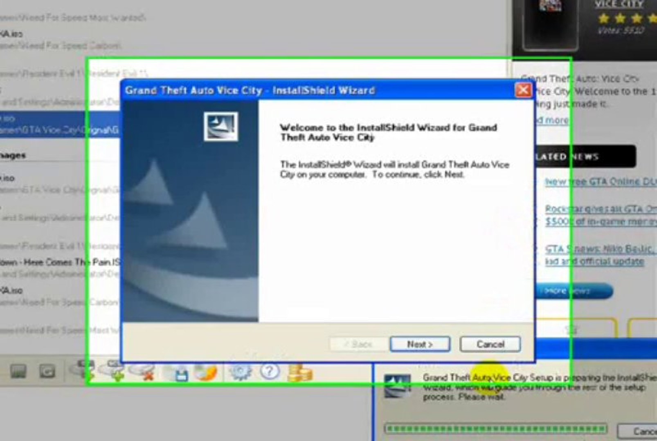Click the Vice City title link beside the cover
The height and width of the screenshot is (441, 657).
[x=619, y=4]
